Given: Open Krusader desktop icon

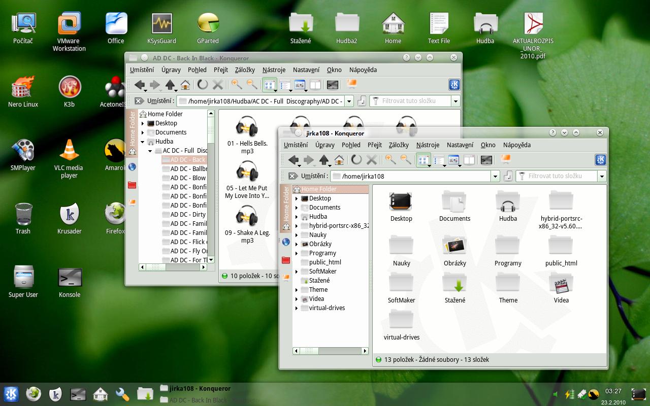Looking at the screenshot, I should click(70, 219).
